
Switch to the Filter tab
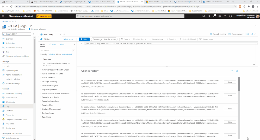[62, 44]
